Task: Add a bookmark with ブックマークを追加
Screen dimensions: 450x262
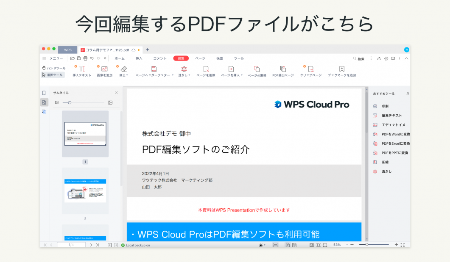Action: click(342, 72)
